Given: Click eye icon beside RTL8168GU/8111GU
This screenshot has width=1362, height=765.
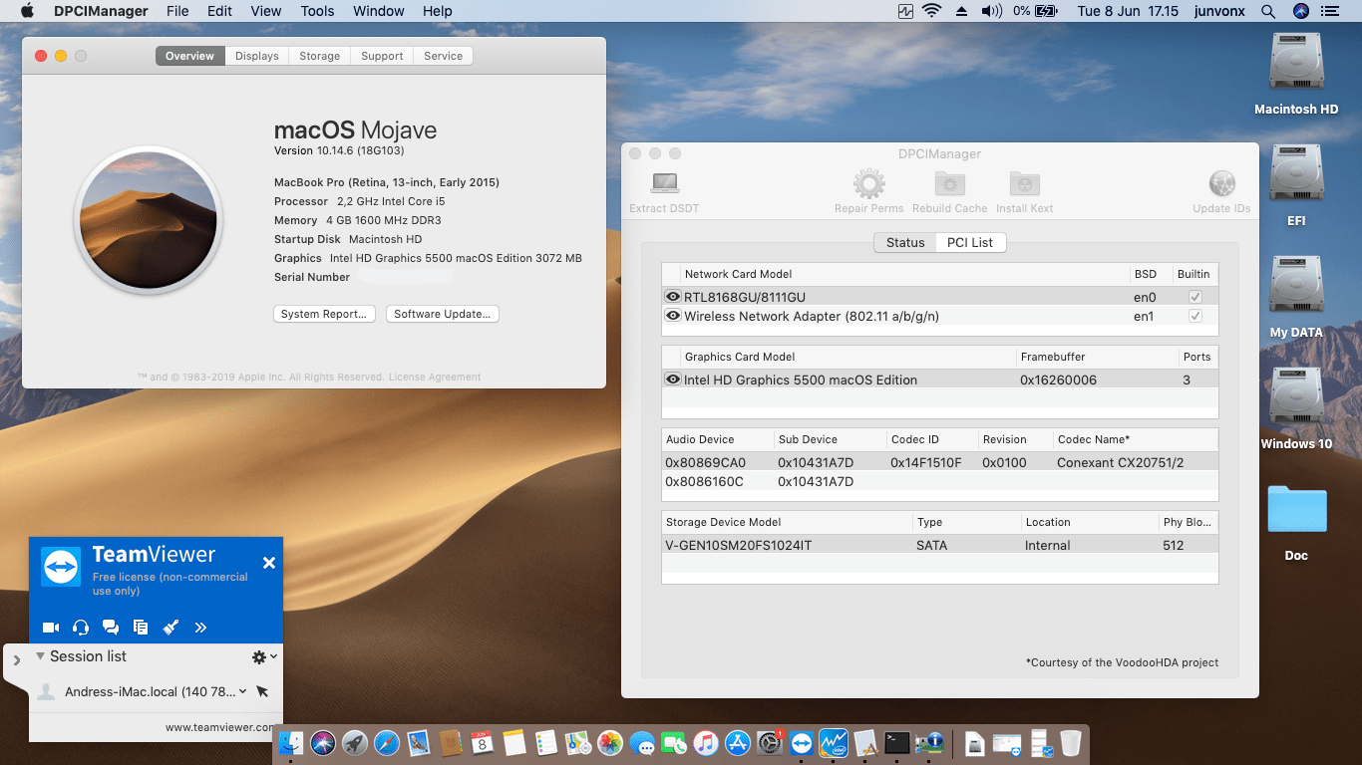Looking at the screenshot, I should 673,297.
